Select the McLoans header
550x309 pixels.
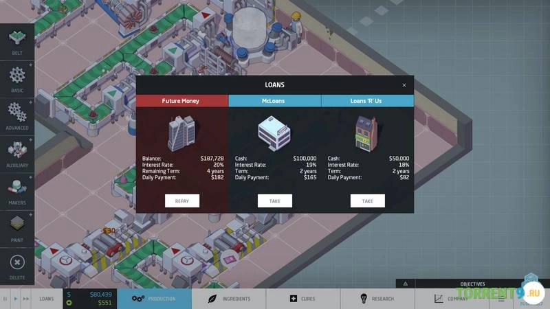point(274,101)
